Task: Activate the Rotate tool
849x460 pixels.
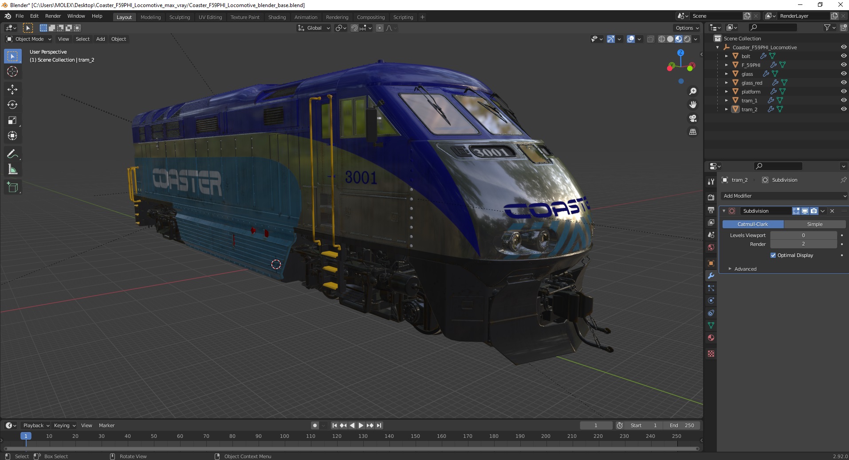Action: 12,105
